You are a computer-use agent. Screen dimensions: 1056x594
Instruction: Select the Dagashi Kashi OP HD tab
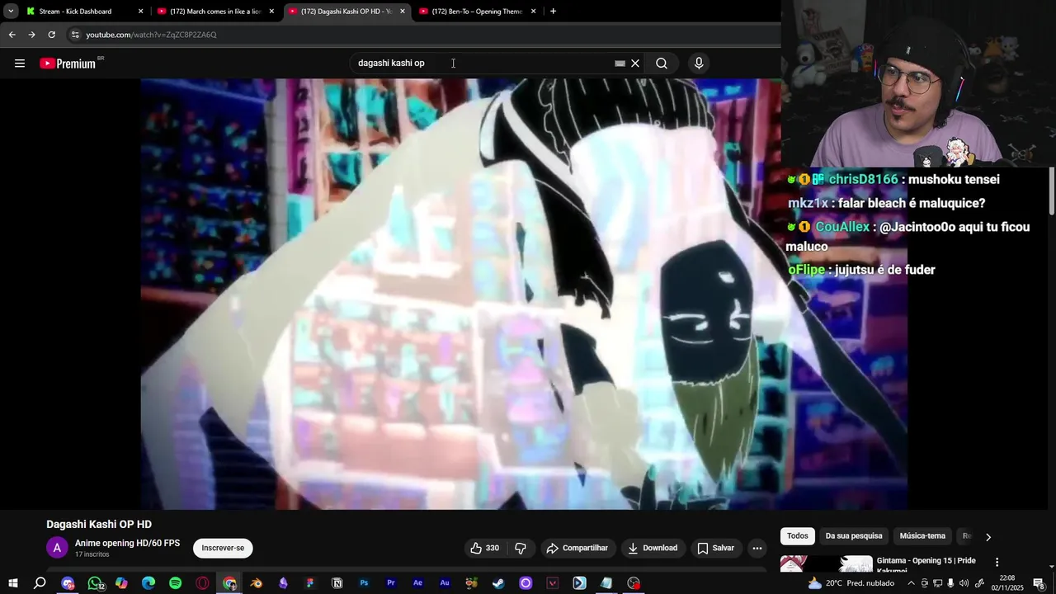[x=346, y=12]
